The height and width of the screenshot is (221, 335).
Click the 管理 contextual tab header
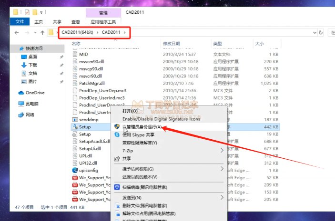103,13
